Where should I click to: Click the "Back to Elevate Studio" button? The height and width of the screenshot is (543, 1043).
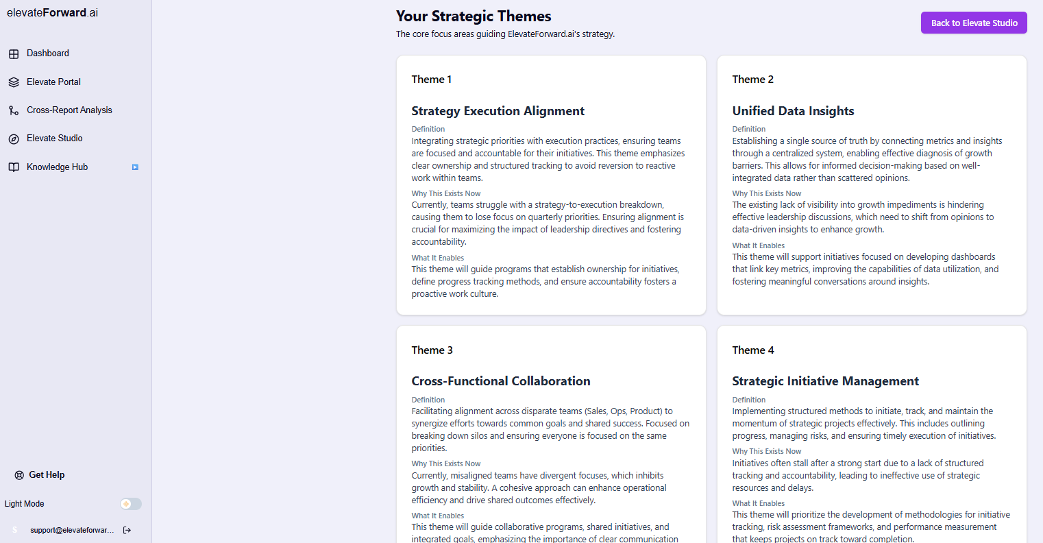pyautogui.click(x=974, y=23)
